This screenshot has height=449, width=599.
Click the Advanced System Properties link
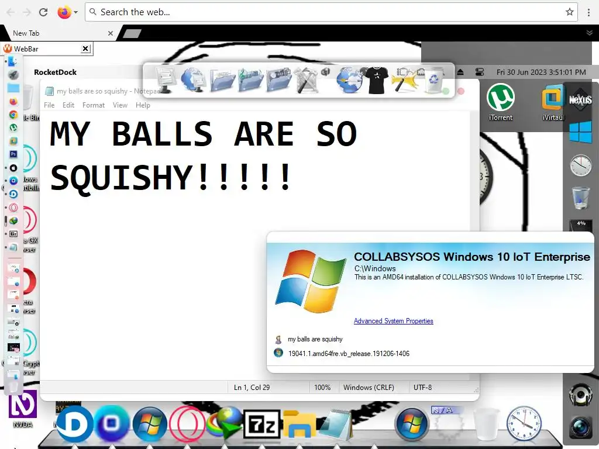pyautogui.click(x=394, y=321)
